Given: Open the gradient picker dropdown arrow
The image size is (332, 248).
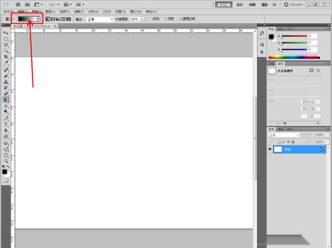Looking at the screenshot, I should (39, 19).
